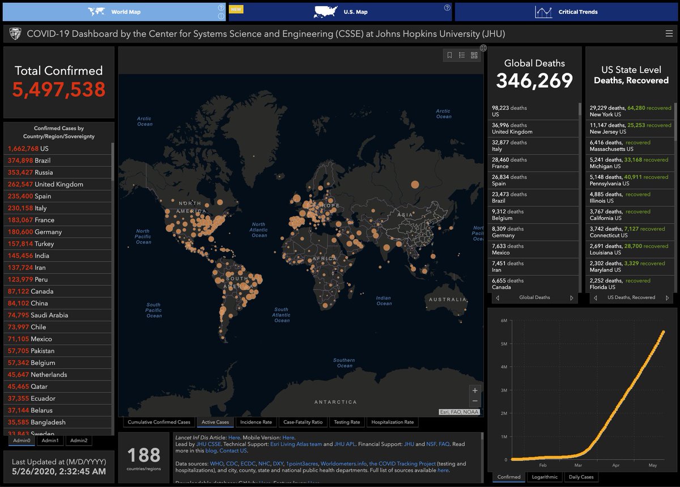
Task: Select Russia in confirmed cases list
Action: click(58, 172)
